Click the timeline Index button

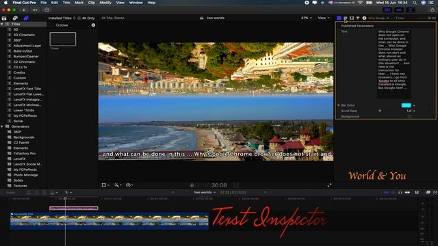click(x=11, y=193)
